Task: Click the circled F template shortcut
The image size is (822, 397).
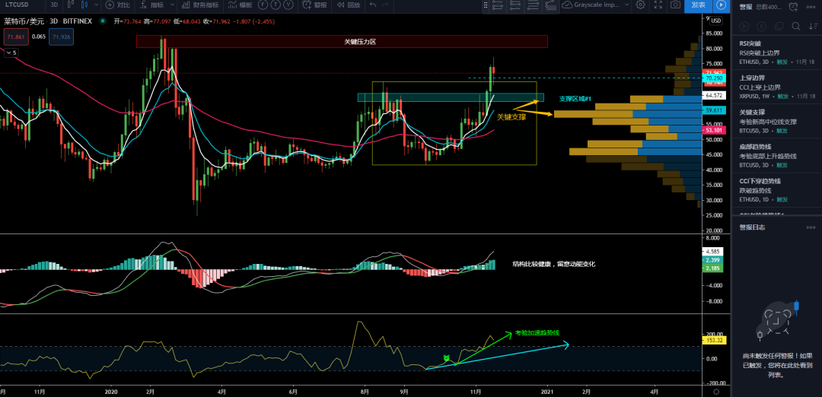Action: [x=262, y=5]
